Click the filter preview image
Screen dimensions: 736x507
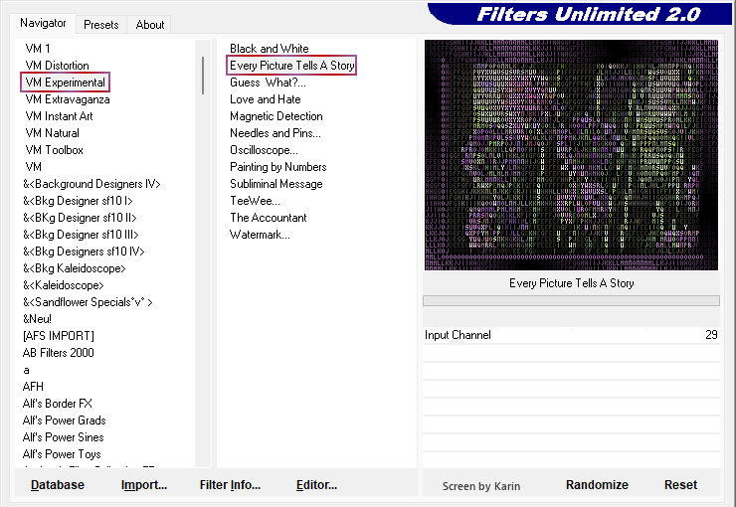571,155
